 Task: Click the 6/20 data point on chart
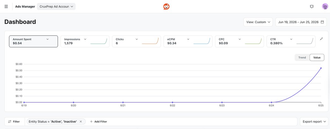coord(73,102)
